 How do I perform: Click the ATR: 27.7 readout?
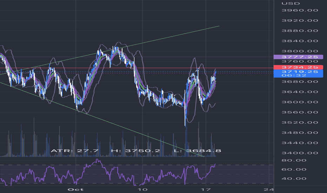pyautogui.click(x=75, y=151)
